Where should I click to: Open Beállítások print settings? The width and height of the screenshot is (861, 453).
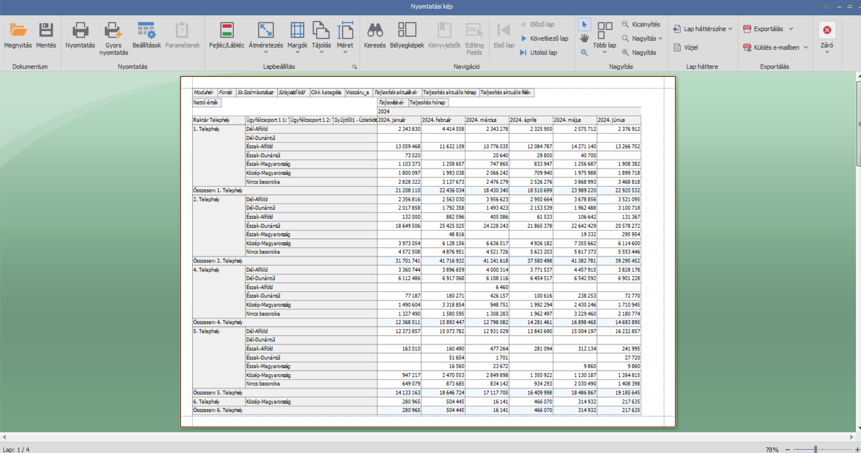click(147, 31)
